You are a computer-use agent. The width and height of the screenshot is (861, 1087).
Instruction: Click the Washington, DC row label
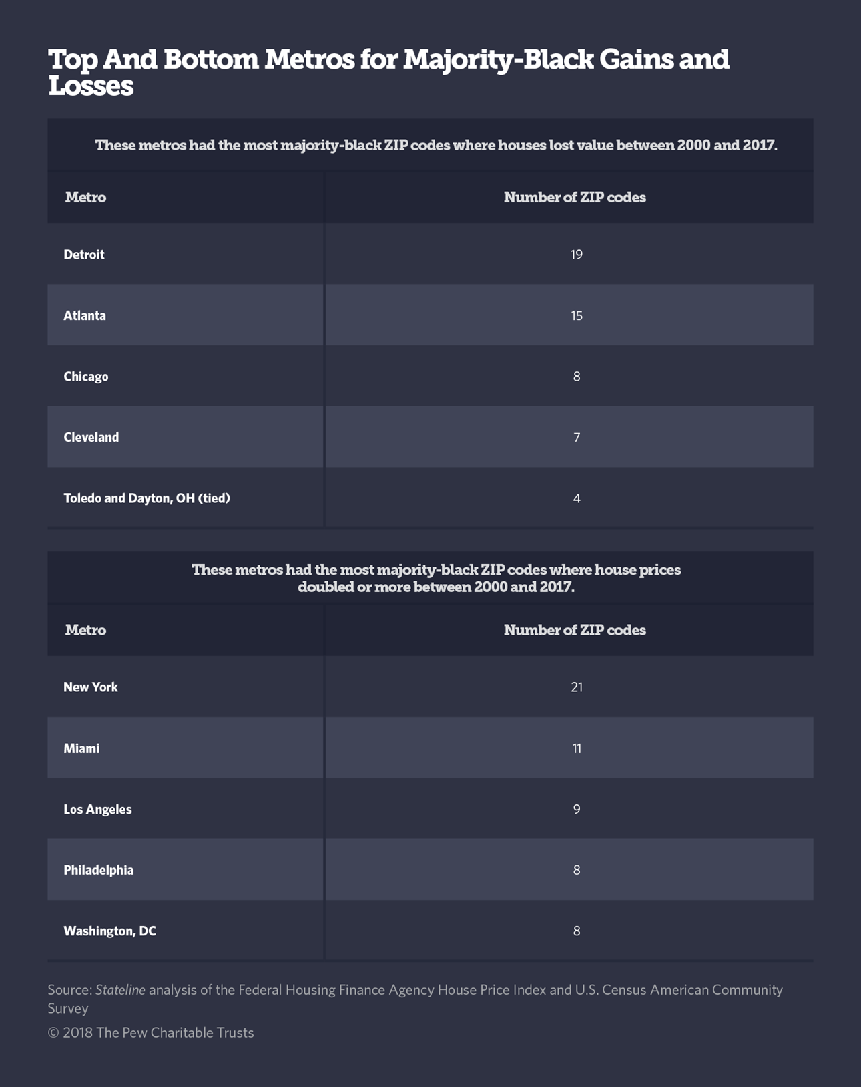click(110, 931)
